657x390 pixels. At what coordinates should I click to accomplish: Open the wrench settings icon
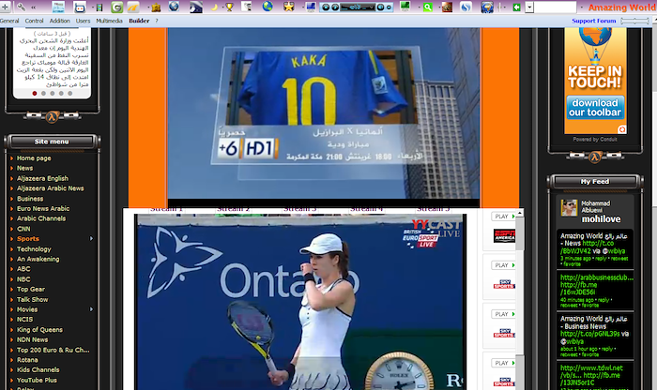pos(21,7)
